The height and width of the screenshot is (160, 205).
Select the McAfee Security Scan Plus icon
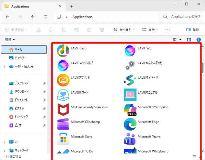point(63,109)
